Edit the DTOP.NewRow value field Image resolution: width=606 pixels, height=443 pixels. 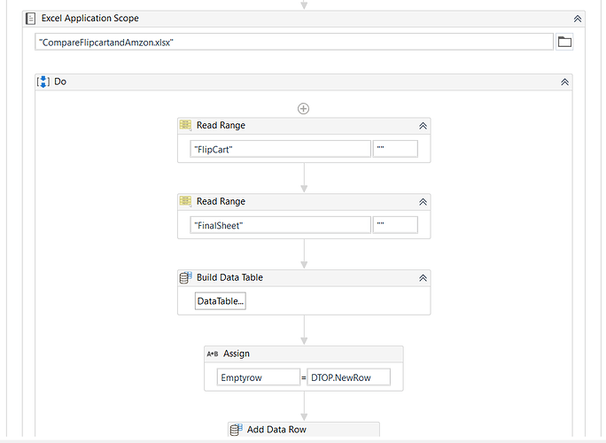(x=348, y=377)
